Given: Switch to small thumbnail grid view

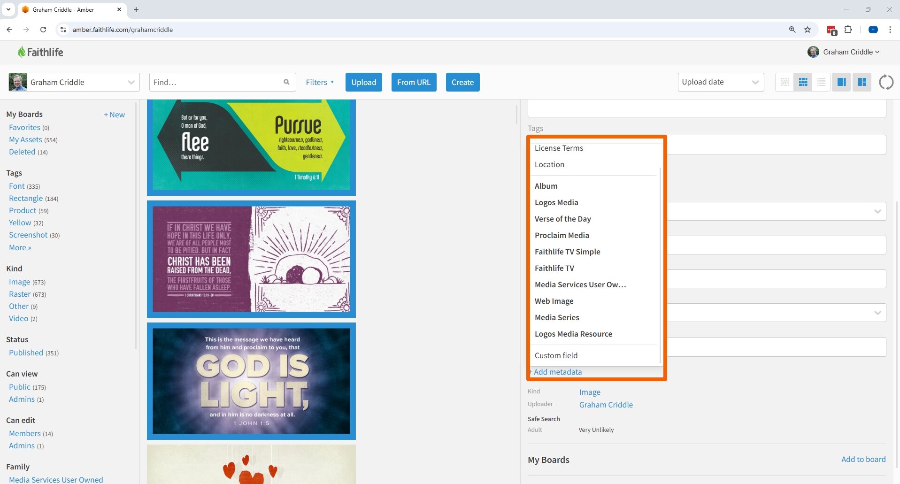Looking at the screenshot, I should [x=785, y=82].
